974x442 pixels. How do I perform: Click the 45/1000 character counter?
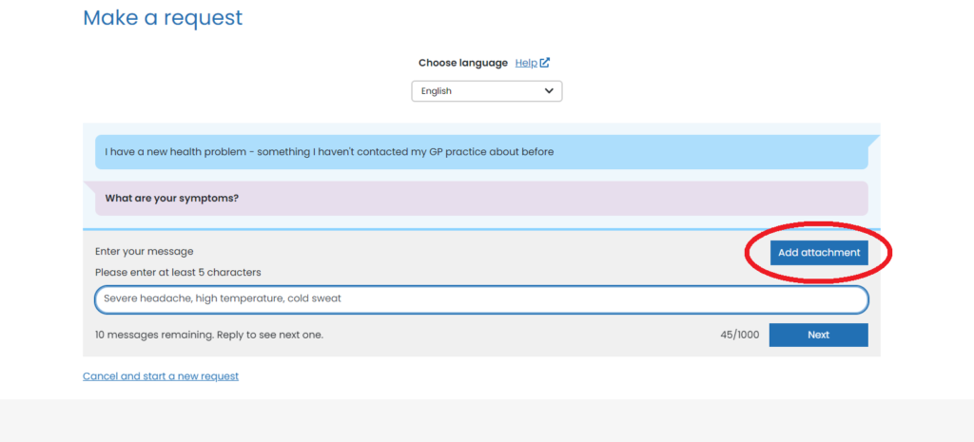[x=739, y=335]
